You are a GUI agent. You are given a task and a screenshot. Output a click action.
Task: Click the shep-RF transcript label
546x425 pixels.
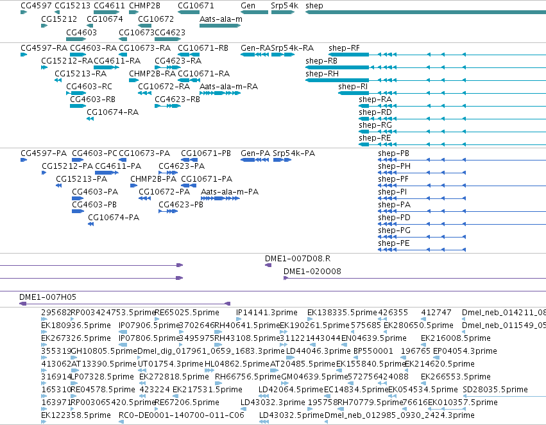coord(344,48)
